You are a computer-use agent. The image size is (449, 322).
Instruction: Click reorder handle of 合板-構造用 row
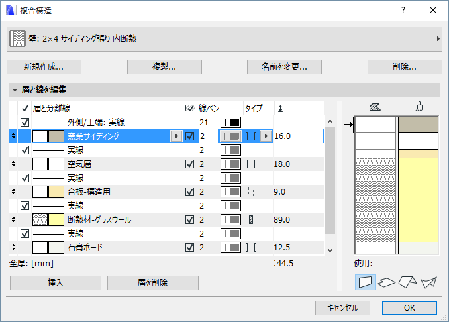point(13,192)
